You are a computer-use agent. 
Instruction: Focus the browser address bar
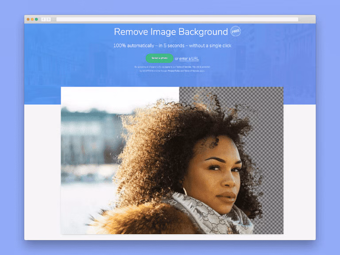tap(177, 19)
